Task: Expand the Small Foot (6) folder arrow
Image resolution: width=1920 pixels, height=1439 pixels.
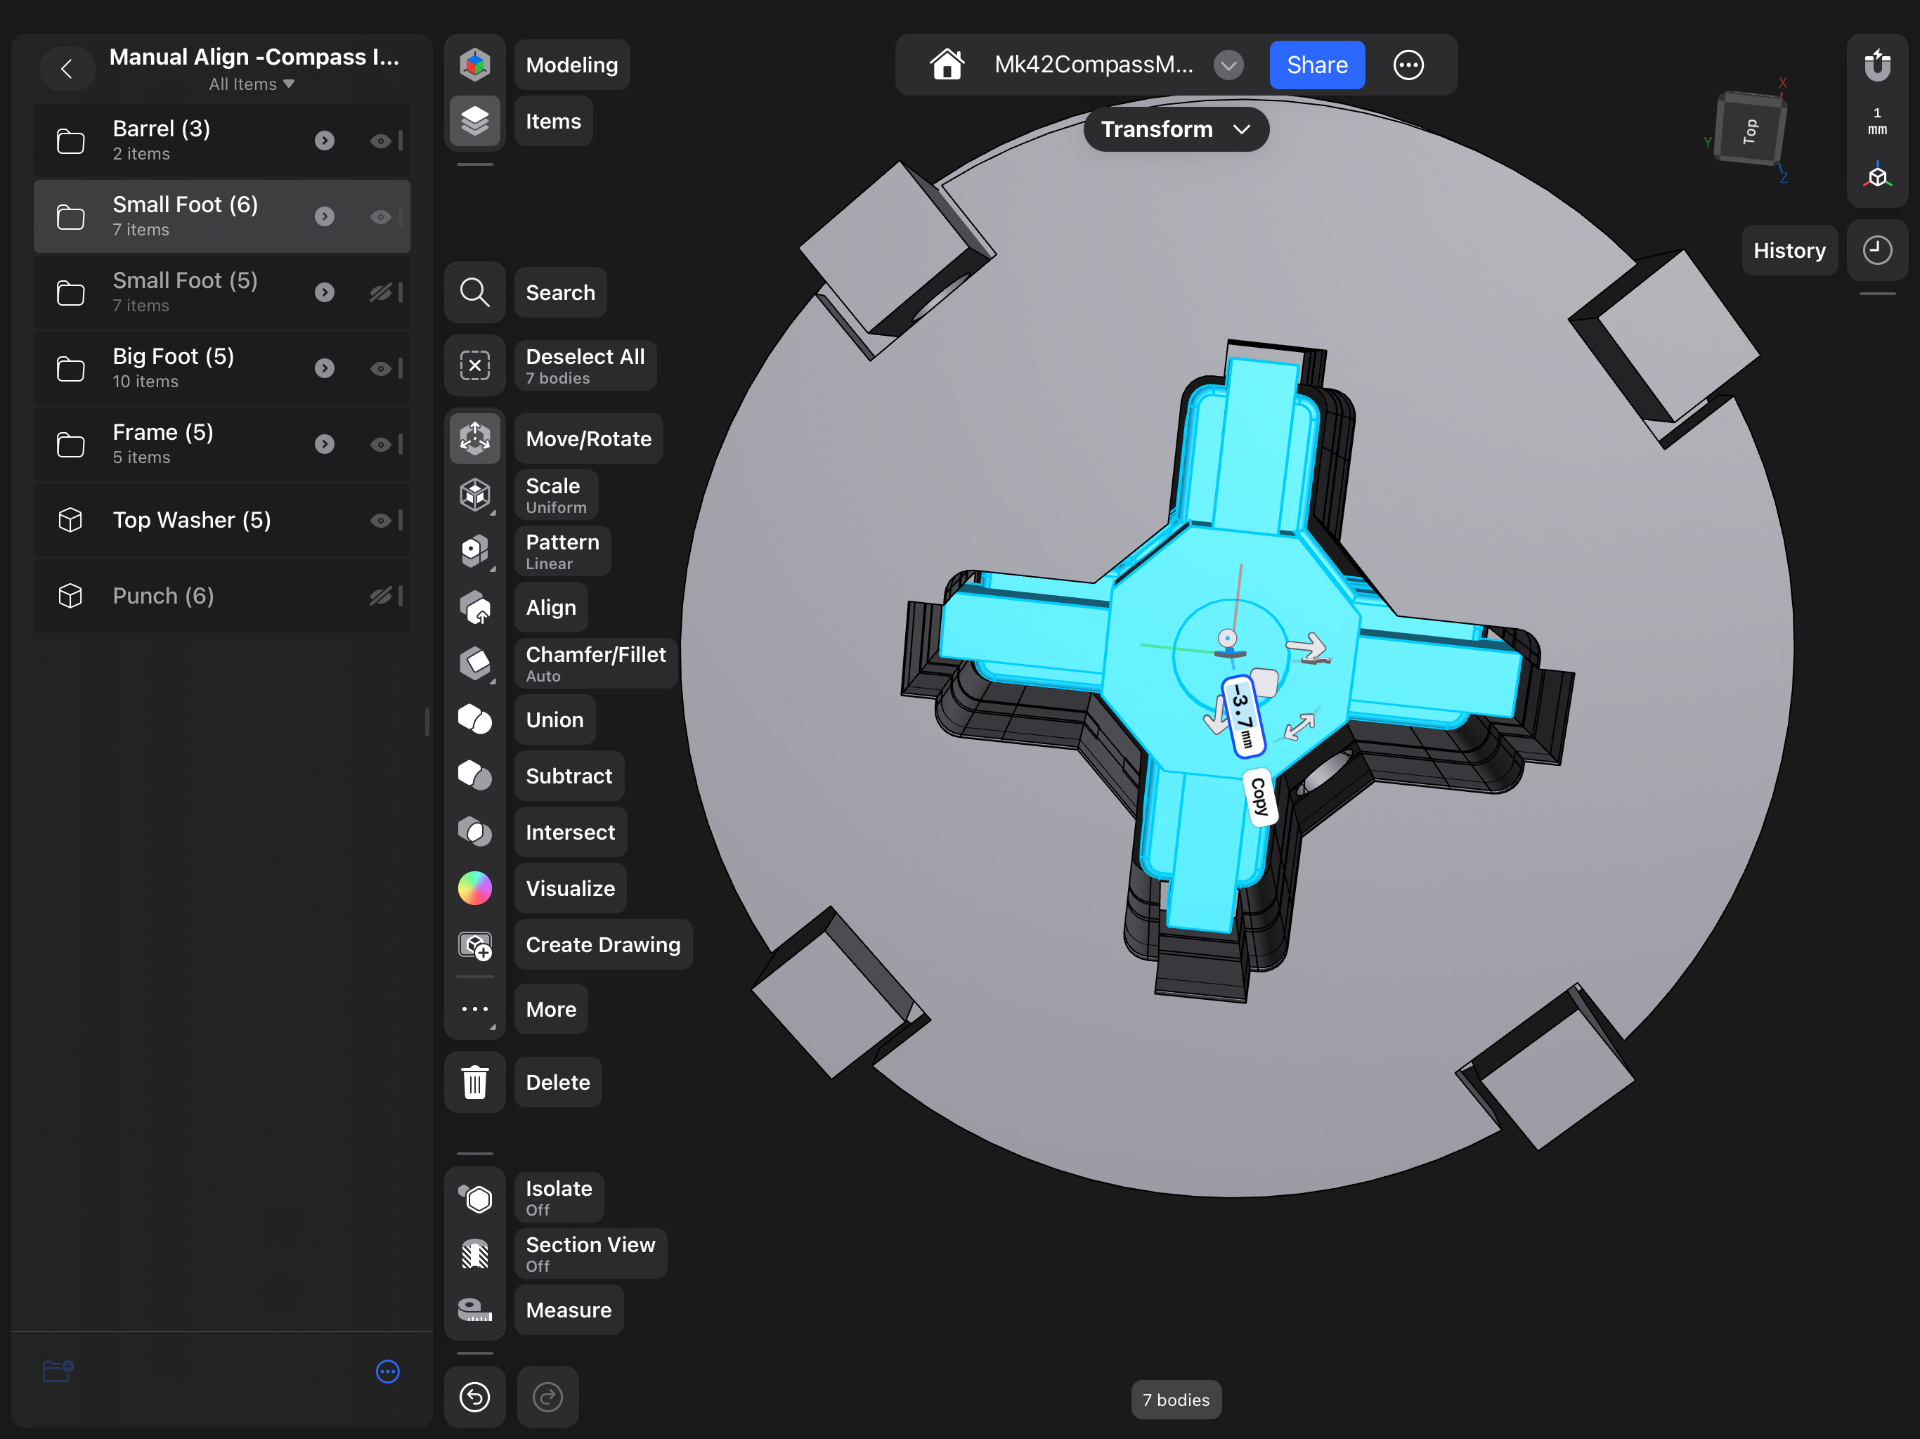Action: point(325,217)
